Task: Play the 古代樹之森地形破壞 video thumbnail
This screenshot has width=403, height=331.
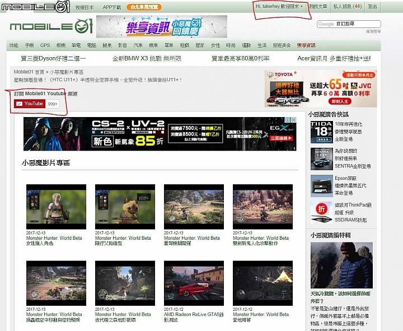Action: pyautogui.click(x=125, y=283)
